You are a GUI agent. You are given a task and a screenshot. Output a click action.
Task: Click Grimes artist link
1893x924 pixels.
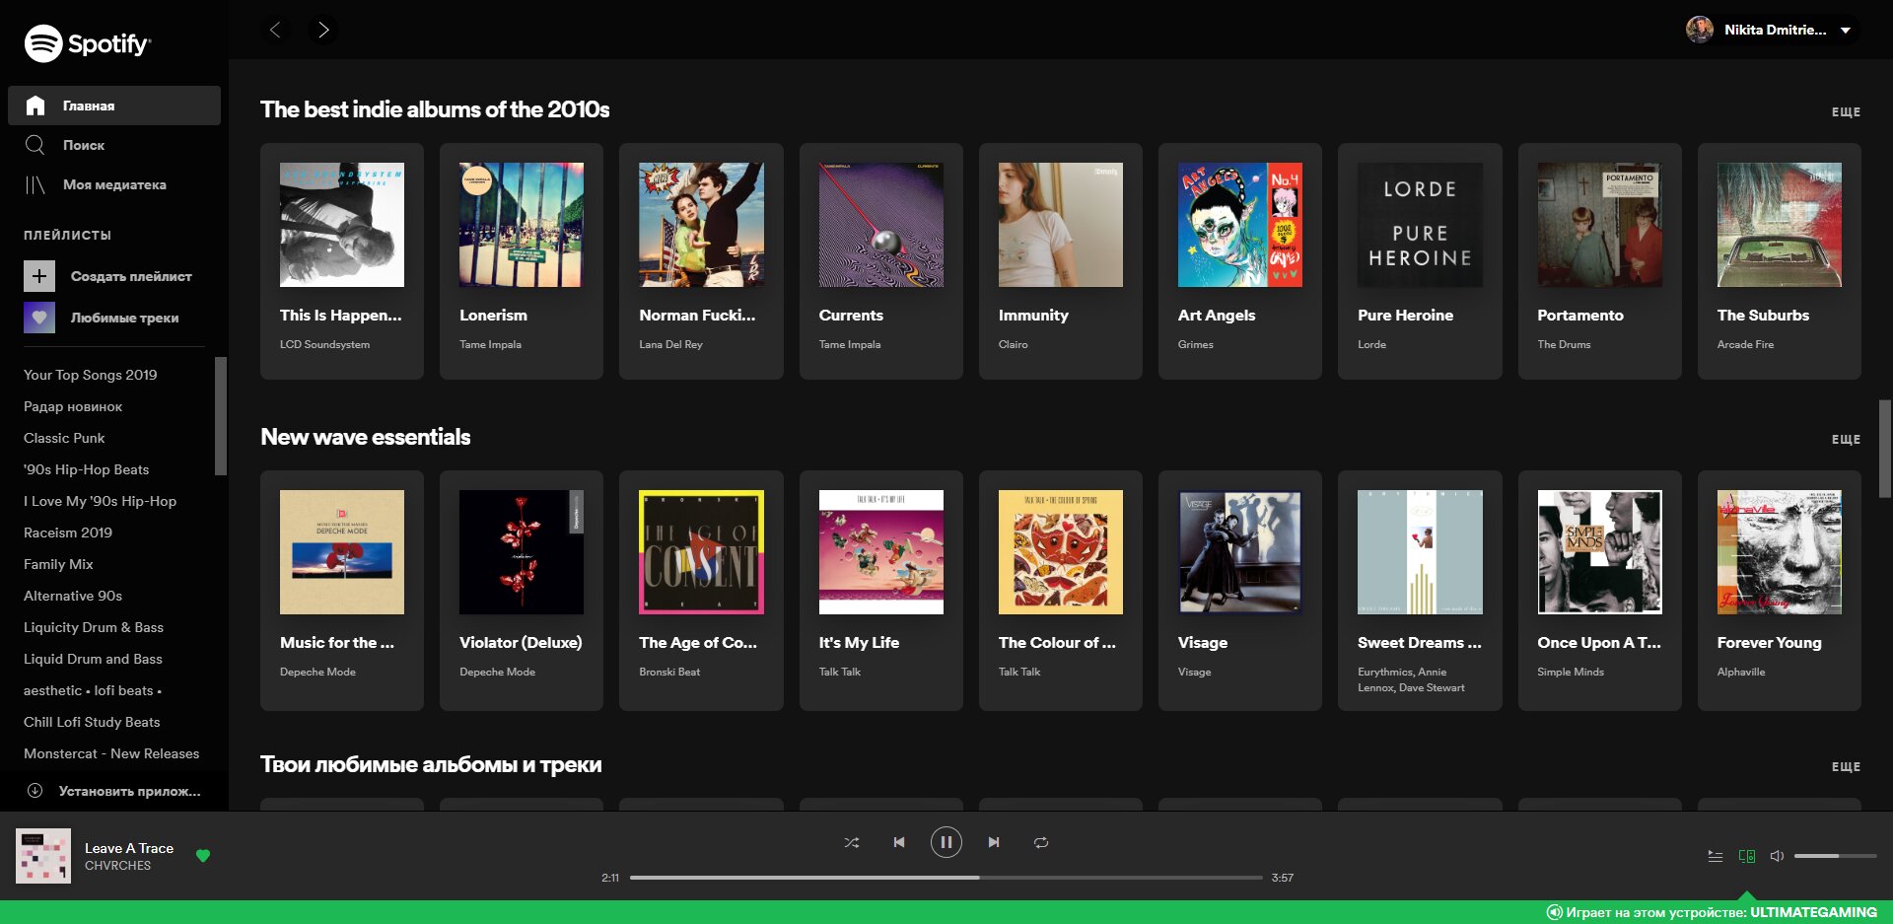click(1195, 344)
